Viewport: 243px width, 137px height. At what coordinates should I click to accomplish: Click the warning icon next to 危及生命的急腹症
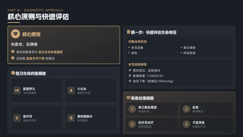click(13, 73)
